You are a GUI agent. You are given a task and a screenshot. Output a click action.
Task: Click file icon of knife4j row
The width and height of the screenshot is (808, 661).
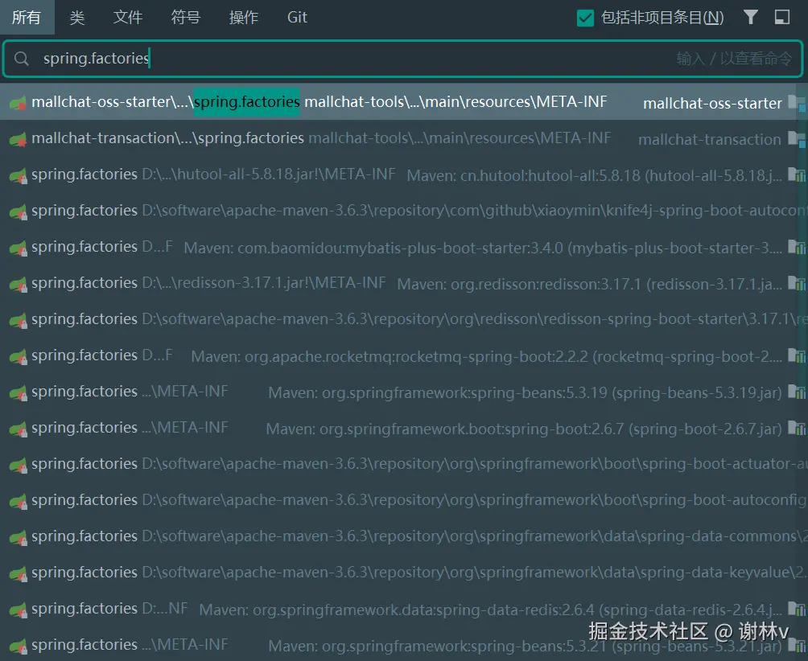pos(18,211)
